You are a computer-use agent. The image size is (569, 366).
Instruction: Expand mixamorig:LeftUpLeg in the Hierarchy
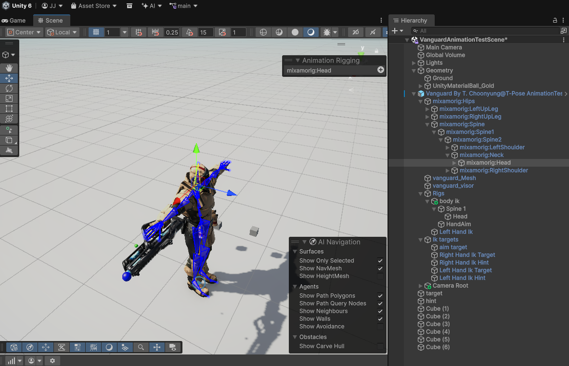click(427, 109)
